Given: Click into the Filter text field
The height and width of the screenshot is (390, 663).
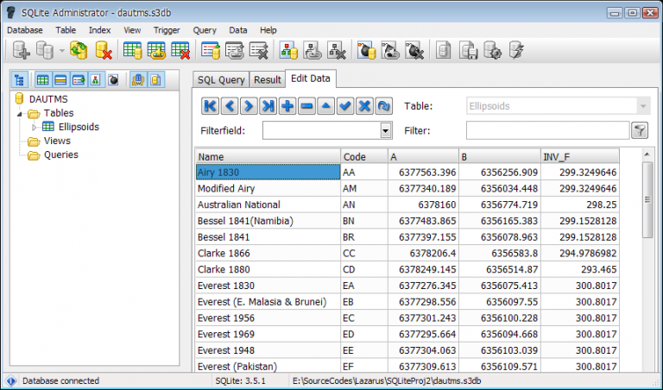Looking at the screenshot, I should pos(547,130).
